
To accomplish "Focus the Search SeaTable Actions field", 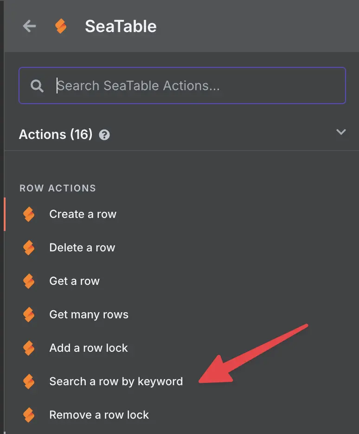I will (x=182, y=85).
